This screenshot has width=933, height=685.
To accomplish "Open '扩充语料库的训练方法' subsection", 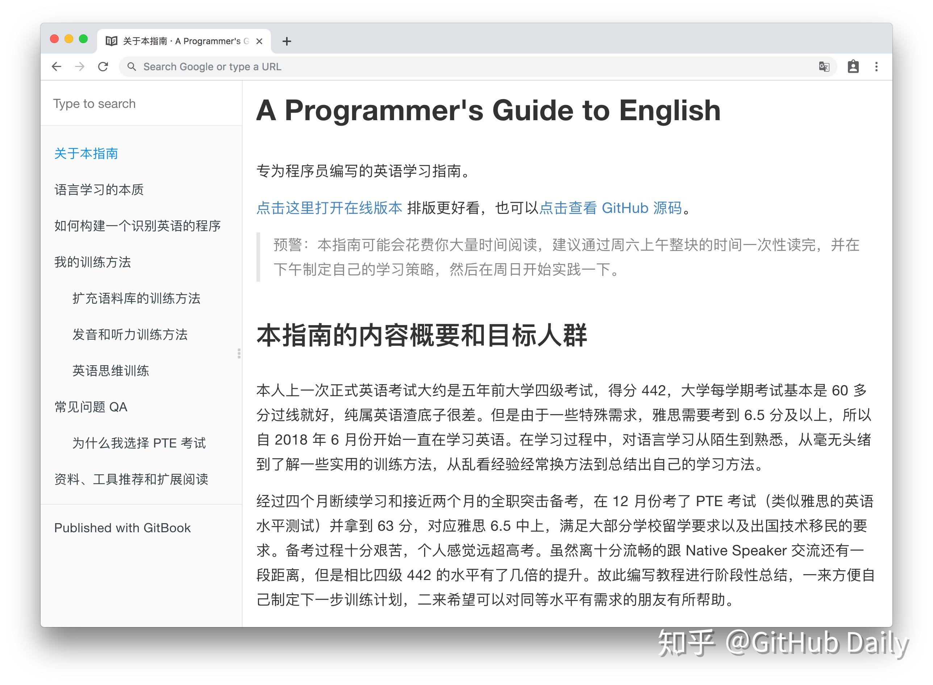I will click(x=136, y=298).
